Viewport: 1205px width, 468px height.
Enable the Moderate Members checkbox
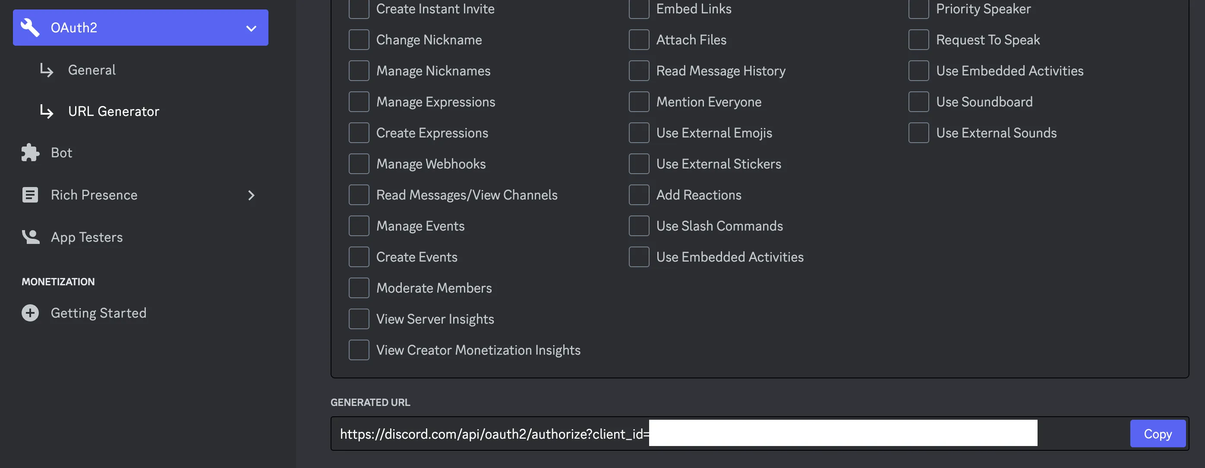pos(359,288)
